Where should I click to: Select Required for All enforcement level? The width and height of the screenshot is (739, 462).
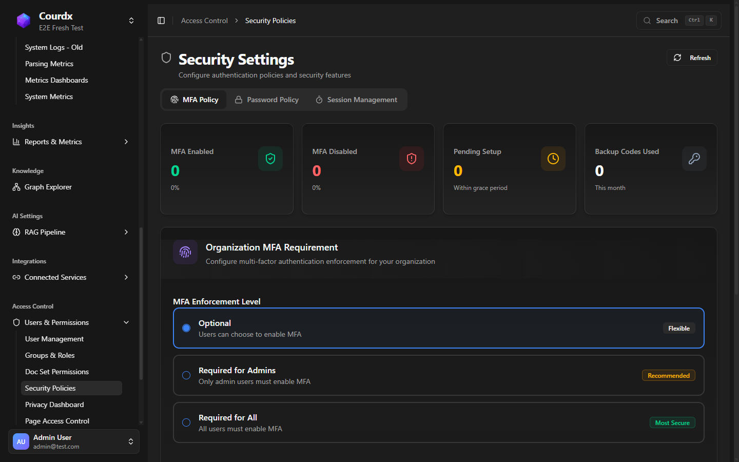186,422
